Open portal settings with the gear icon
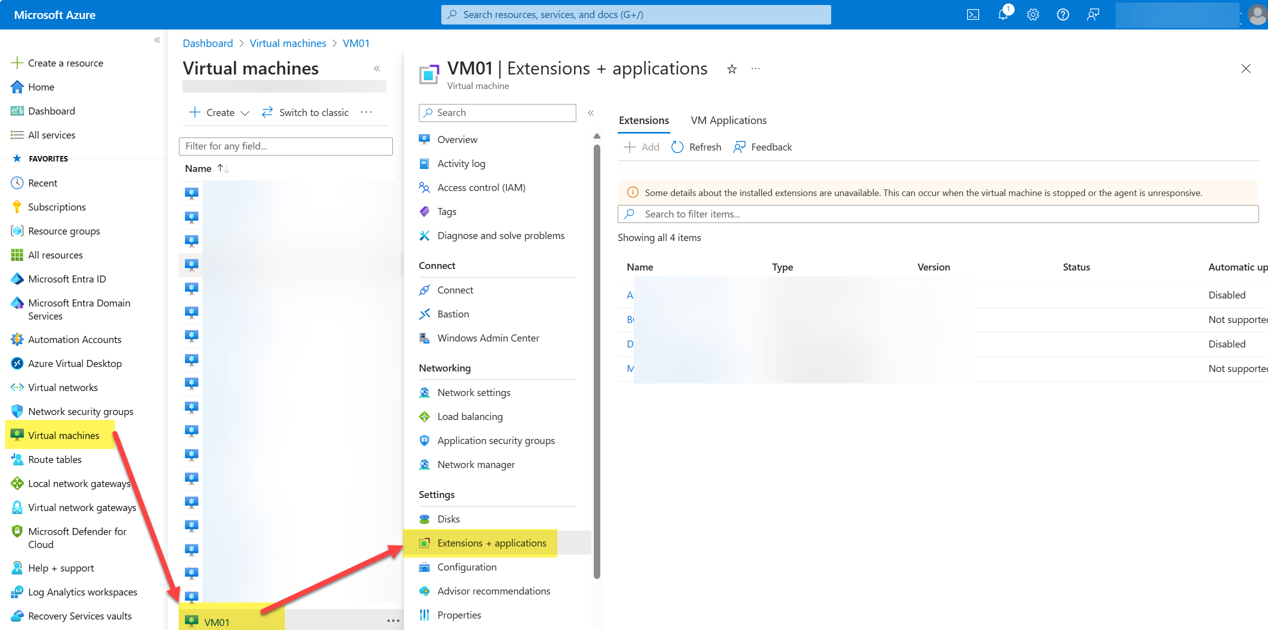The height and width of the screenshot is (630, 1268). pyautogui.click(x=1033, y=14)
